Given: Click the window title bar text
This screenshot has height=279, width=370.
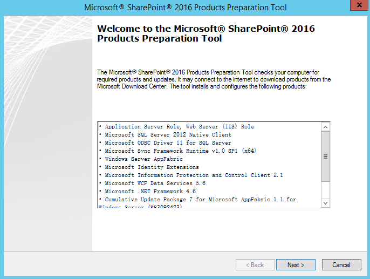Looking at the screenshot, I should (x=185, y=8).
